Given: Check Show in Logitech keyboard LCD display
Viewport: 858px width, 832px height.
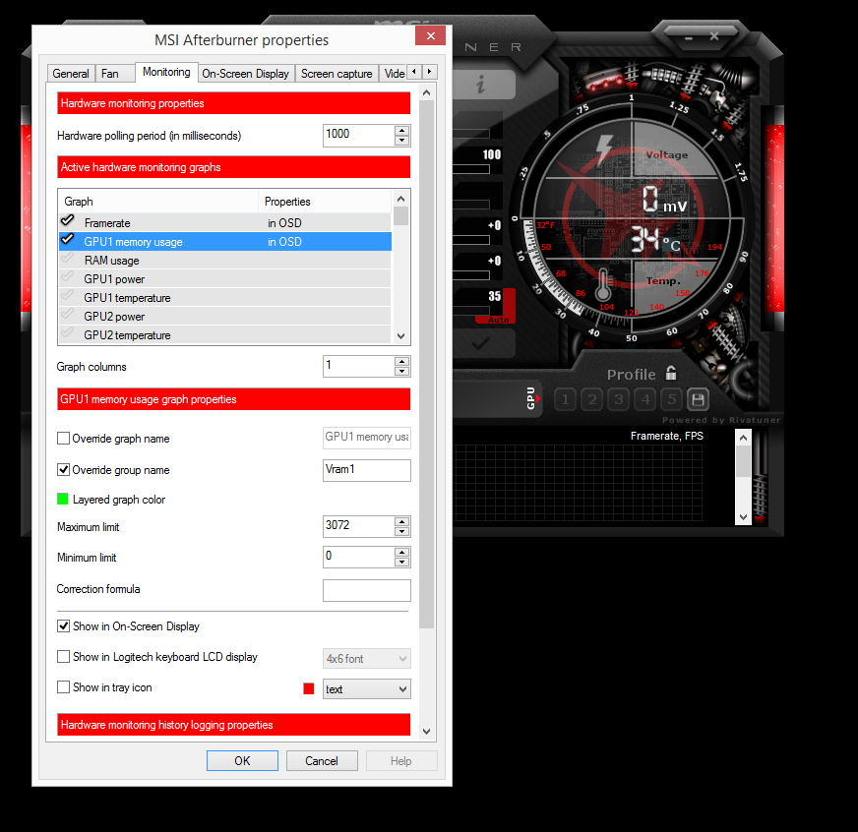Looking at the screenshot, I should 64,656.
